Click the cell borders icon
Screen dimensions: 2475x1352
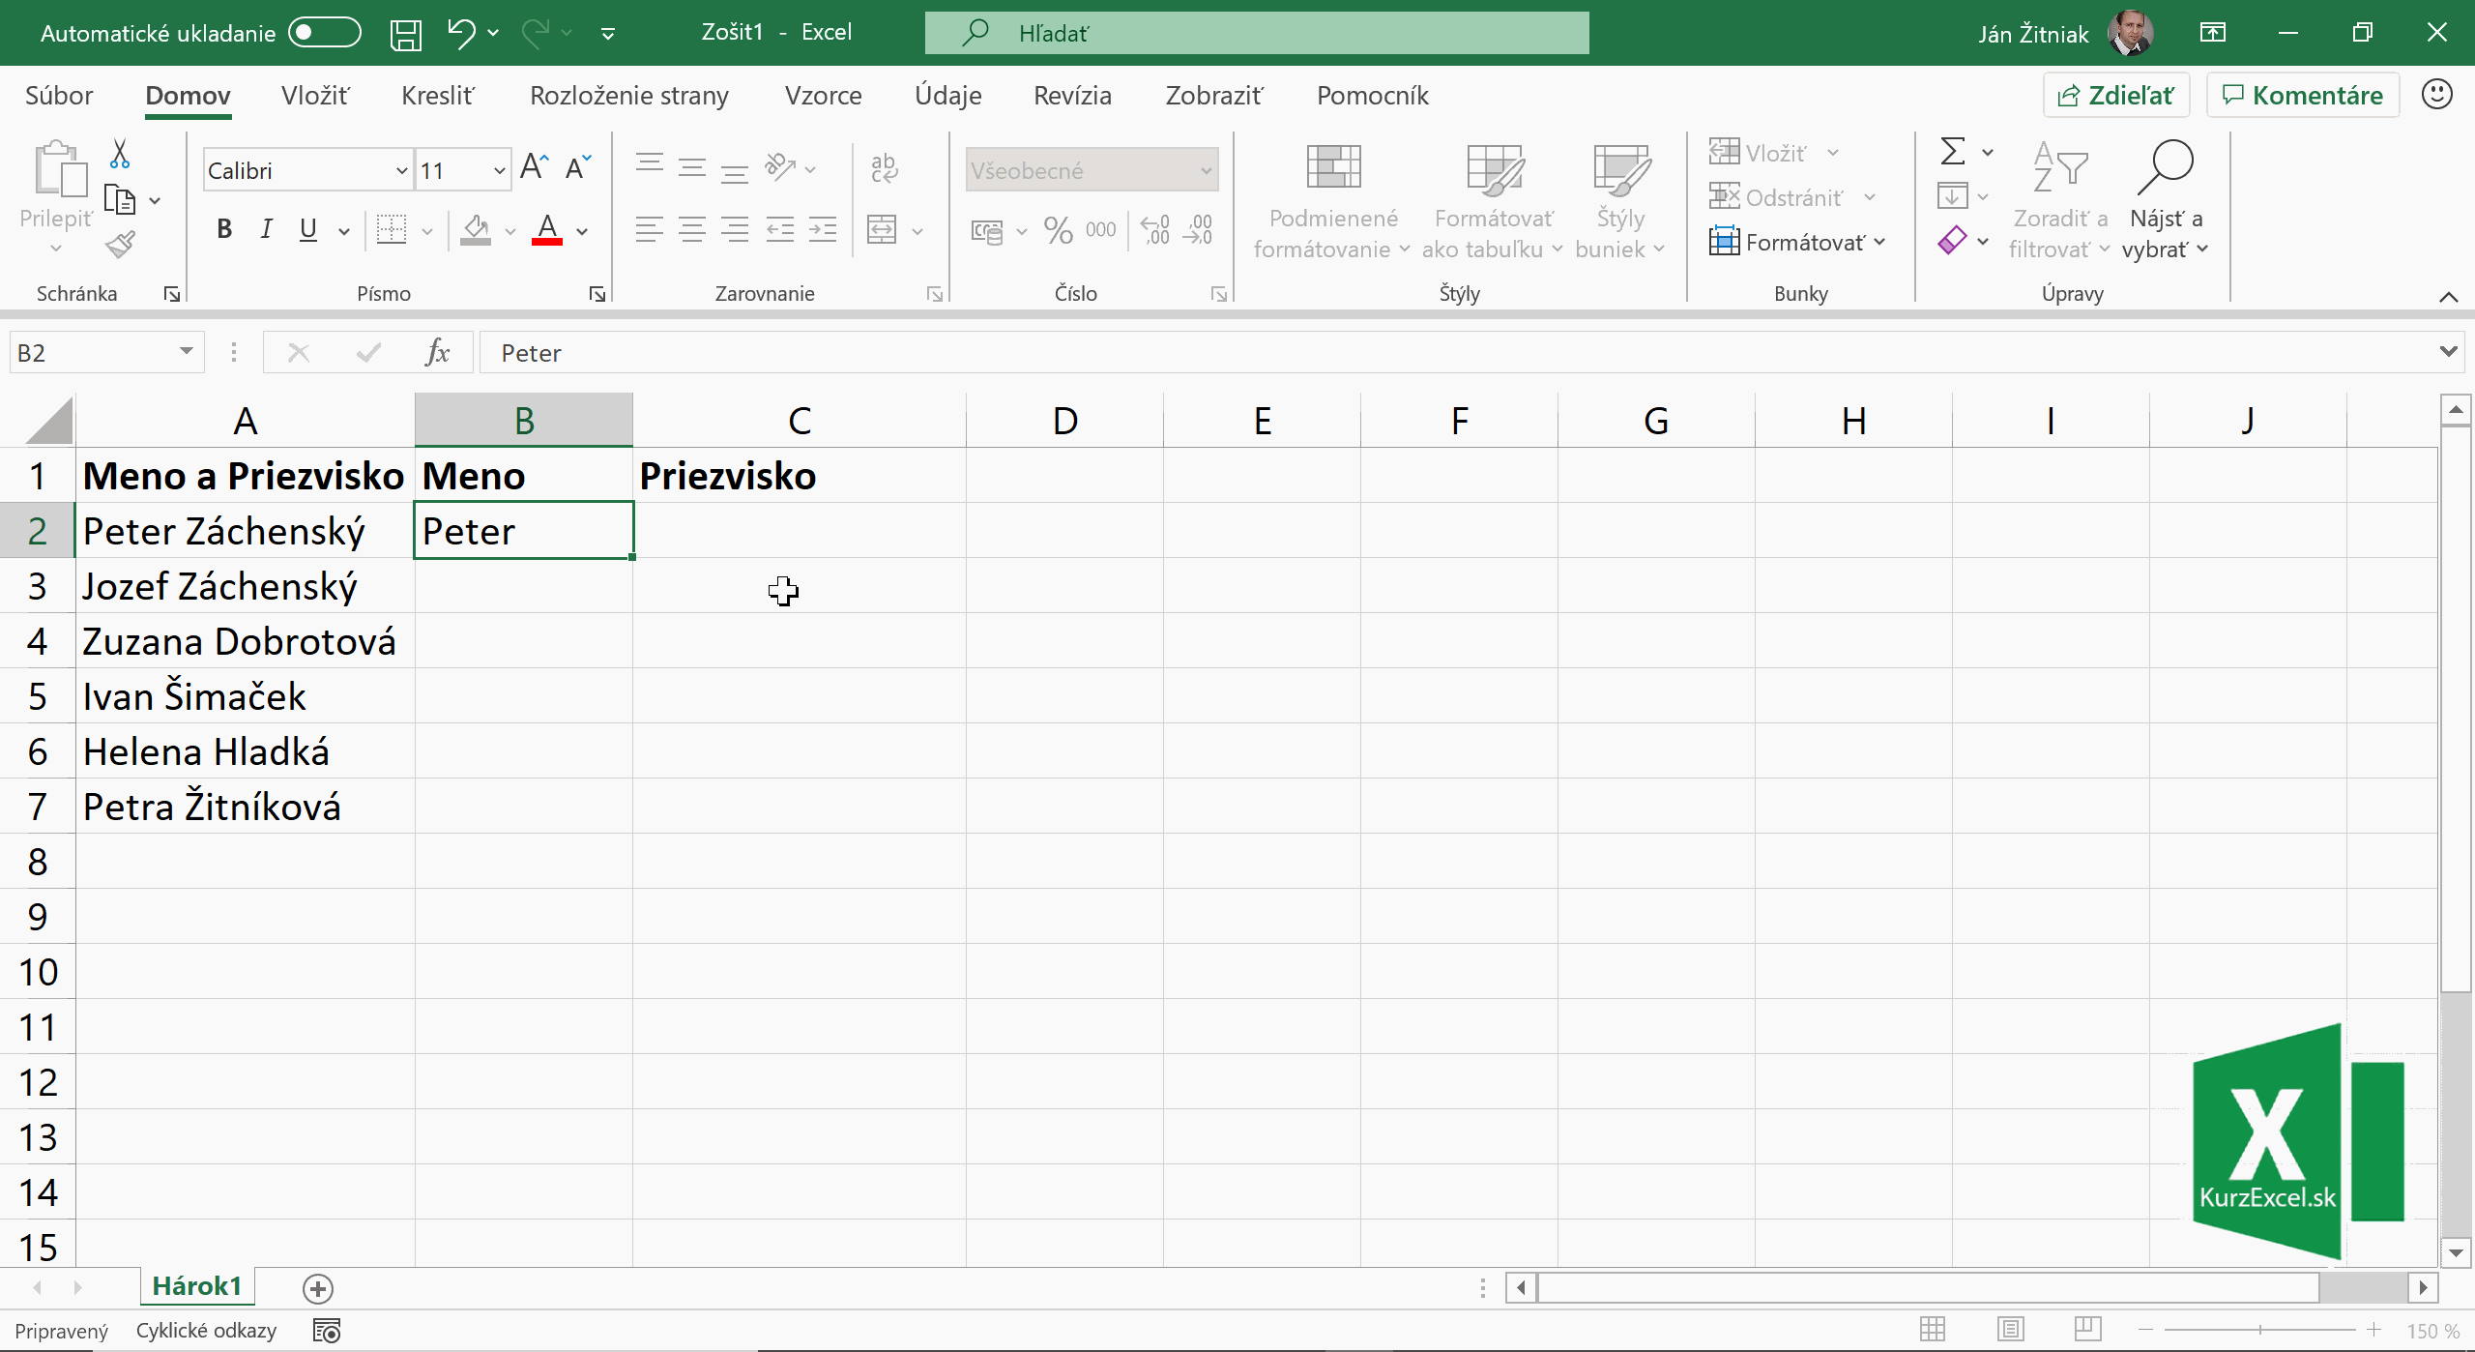392,230
